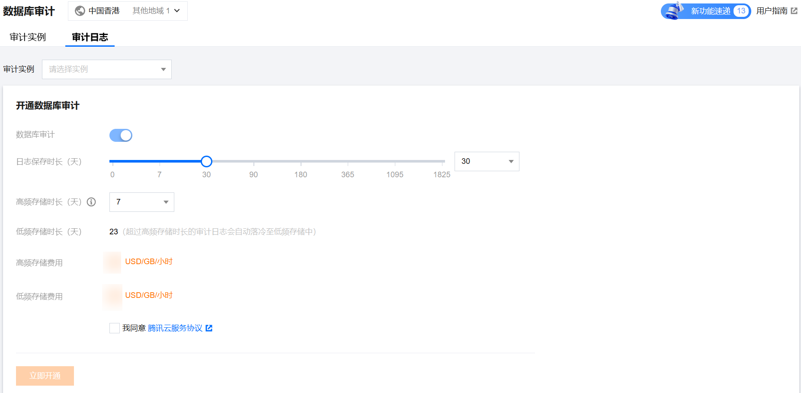
Task: Check the 我同意 agreement checkbox
Action: tap(115, 328)
